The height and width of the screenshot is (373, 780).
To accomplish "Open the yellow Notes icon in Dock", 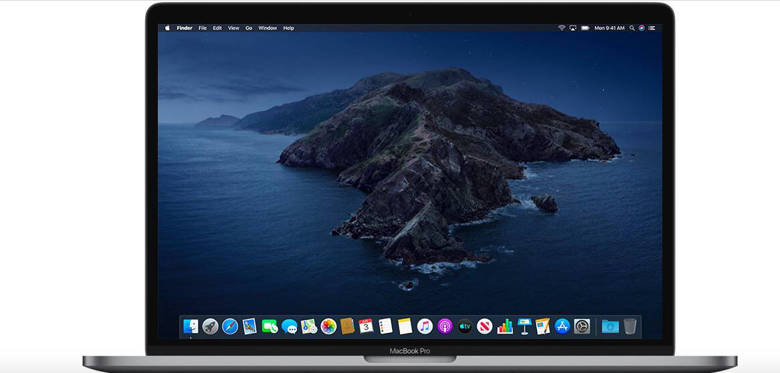I will pos(405,326).
